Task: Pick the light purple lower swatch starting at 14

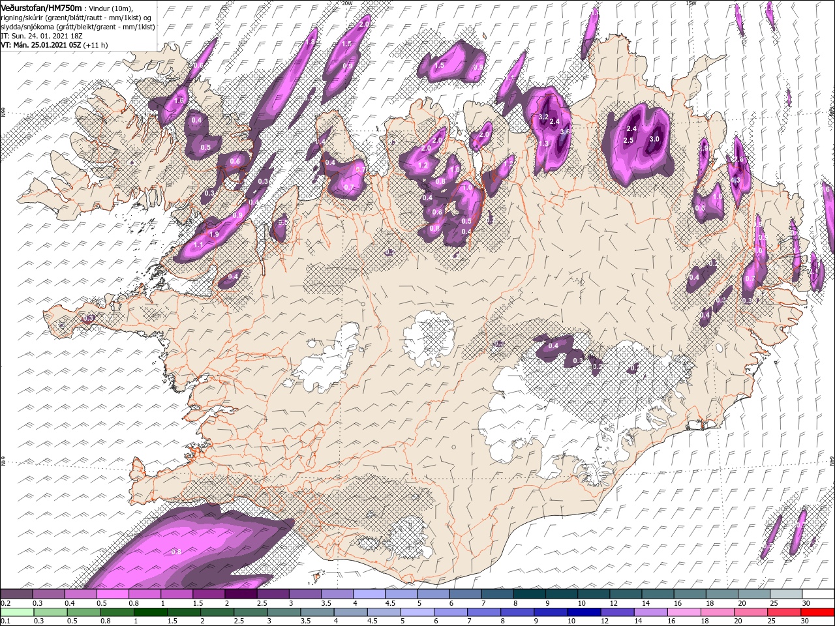Action: coord(651,612)
